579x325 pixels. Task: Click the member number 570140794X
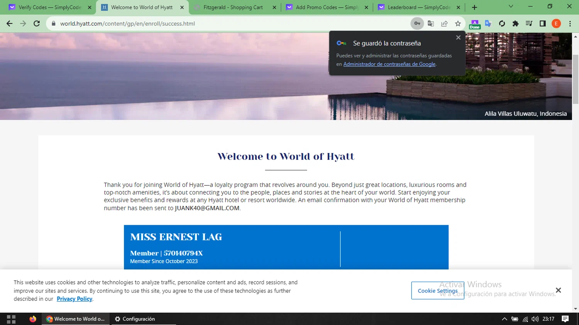click(183, 253)
